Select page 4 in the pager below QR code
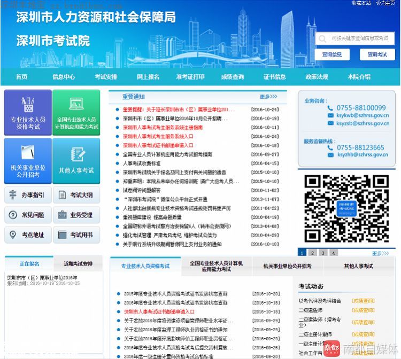Image resolution: width=401 pixels, height=359 pixels. point(334,253)
